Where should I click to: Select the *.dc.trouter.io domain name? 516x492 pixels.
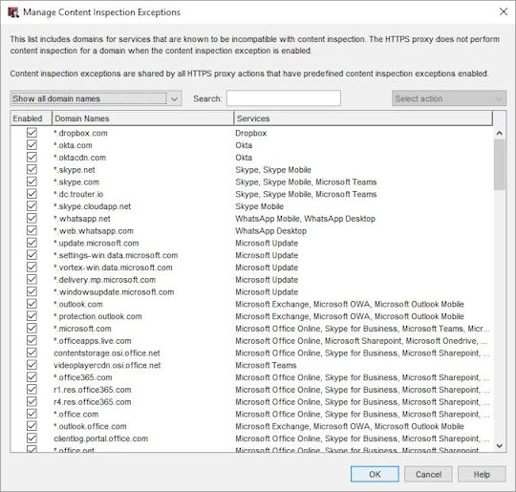(78, 194)
